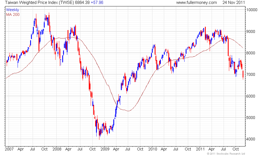
Task: Open the www.fullermoney.com link text
Action: [196, 3]
